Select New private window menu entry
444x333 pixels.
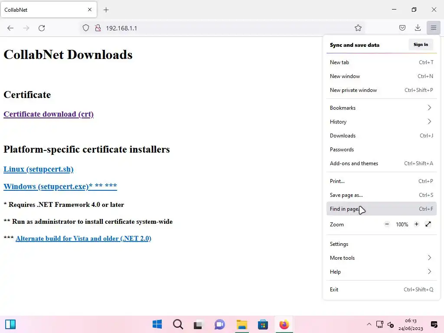click(382, 90)
